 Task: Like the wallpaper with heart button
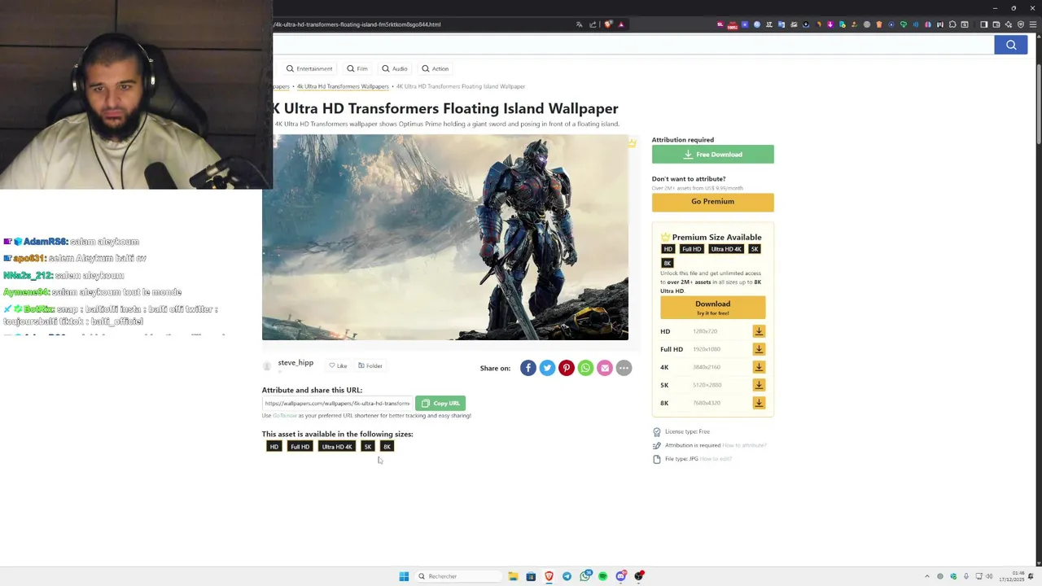[x=338, y=365]
